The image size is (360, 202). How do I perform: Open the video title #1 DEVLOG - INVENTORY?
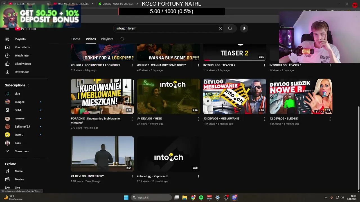point(87,176)
